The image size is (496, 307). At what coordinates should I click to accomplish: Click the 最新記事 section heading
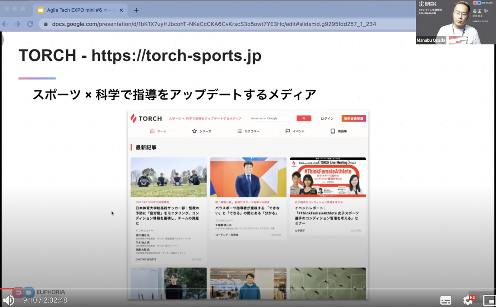point(146,147)
